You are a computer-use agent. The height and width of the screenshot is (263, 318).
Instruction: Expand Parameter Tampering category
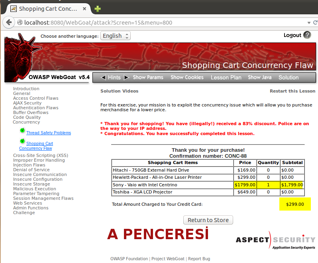point(36,193)
